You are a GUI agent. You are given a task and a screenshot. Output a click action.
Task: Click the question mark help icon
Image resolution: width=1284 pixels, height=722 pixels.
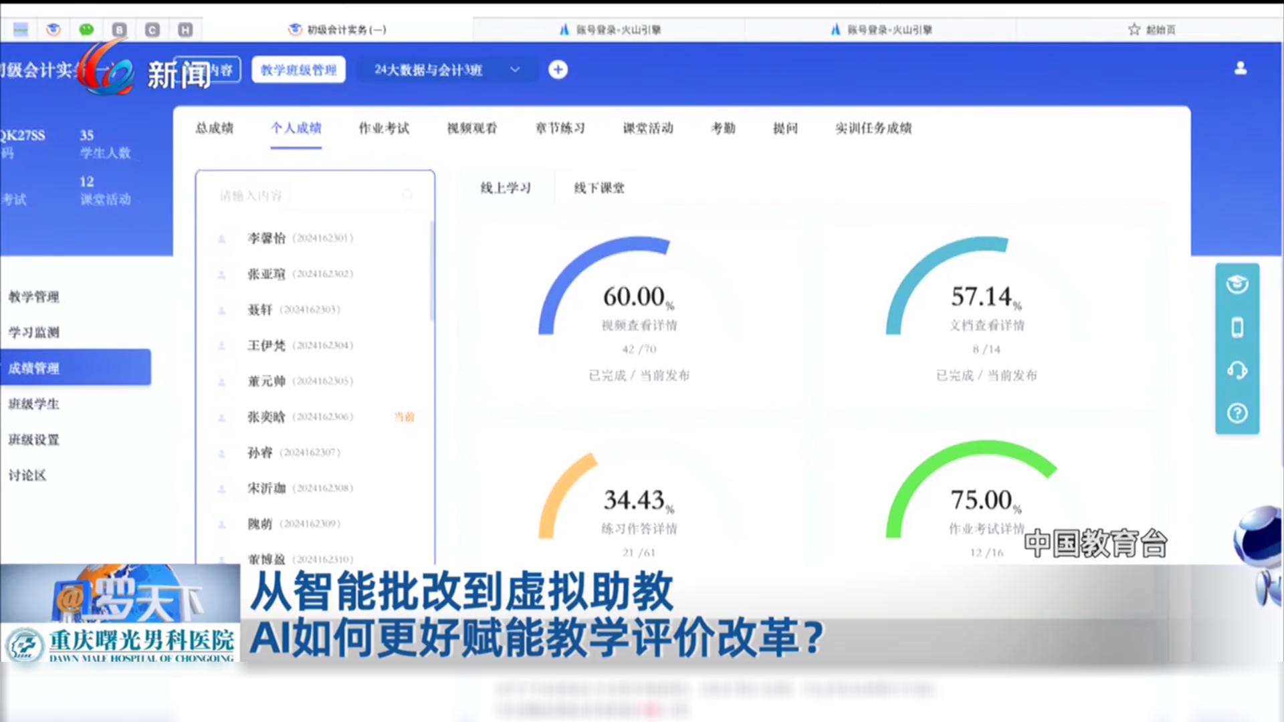tap(1237, 413)
